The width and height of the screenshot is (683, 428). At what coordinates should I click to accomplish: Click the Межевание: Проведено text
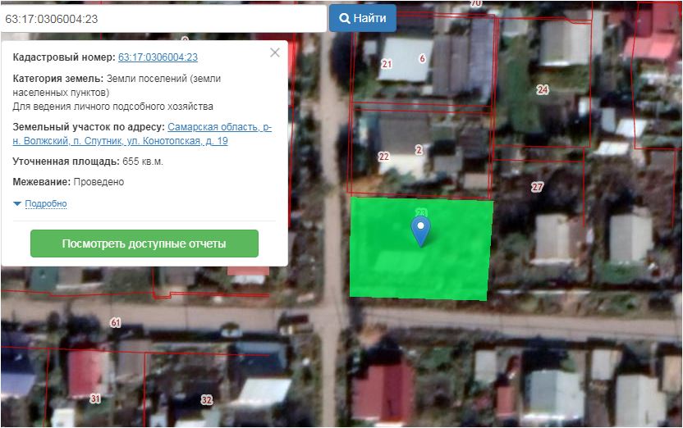[68, 182]
